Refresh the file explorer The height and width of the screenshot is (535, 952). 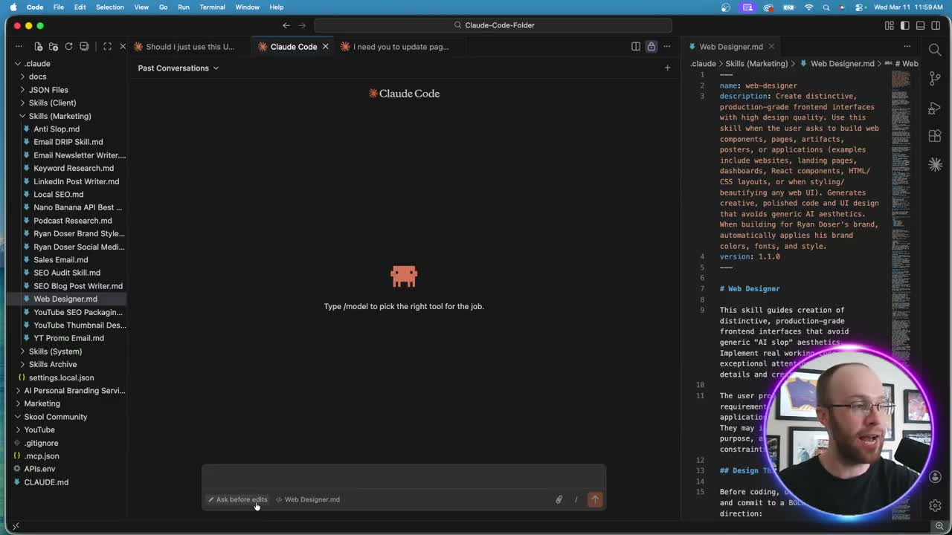(68, 46)
